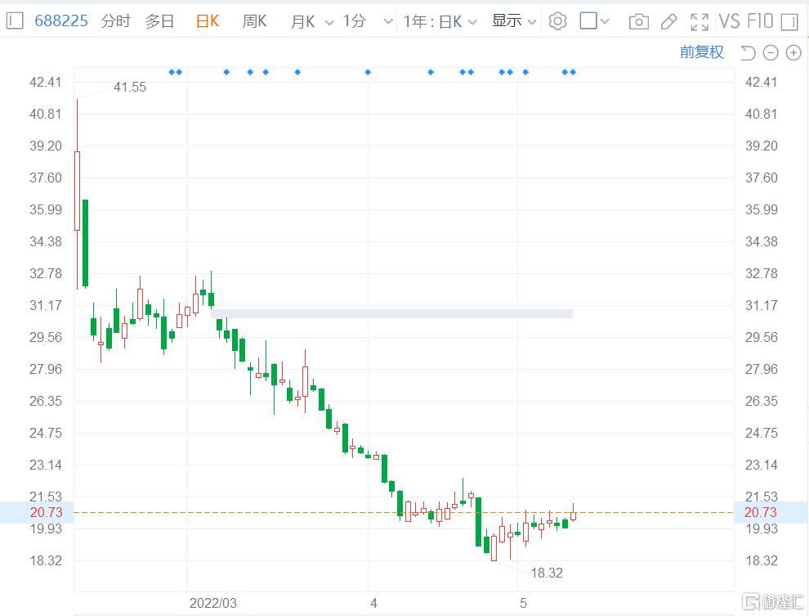The height and width of the screenshot is (616, 809).
Task: Open the 1年:日K range dropdown
Action: click(x=440, y=22)
